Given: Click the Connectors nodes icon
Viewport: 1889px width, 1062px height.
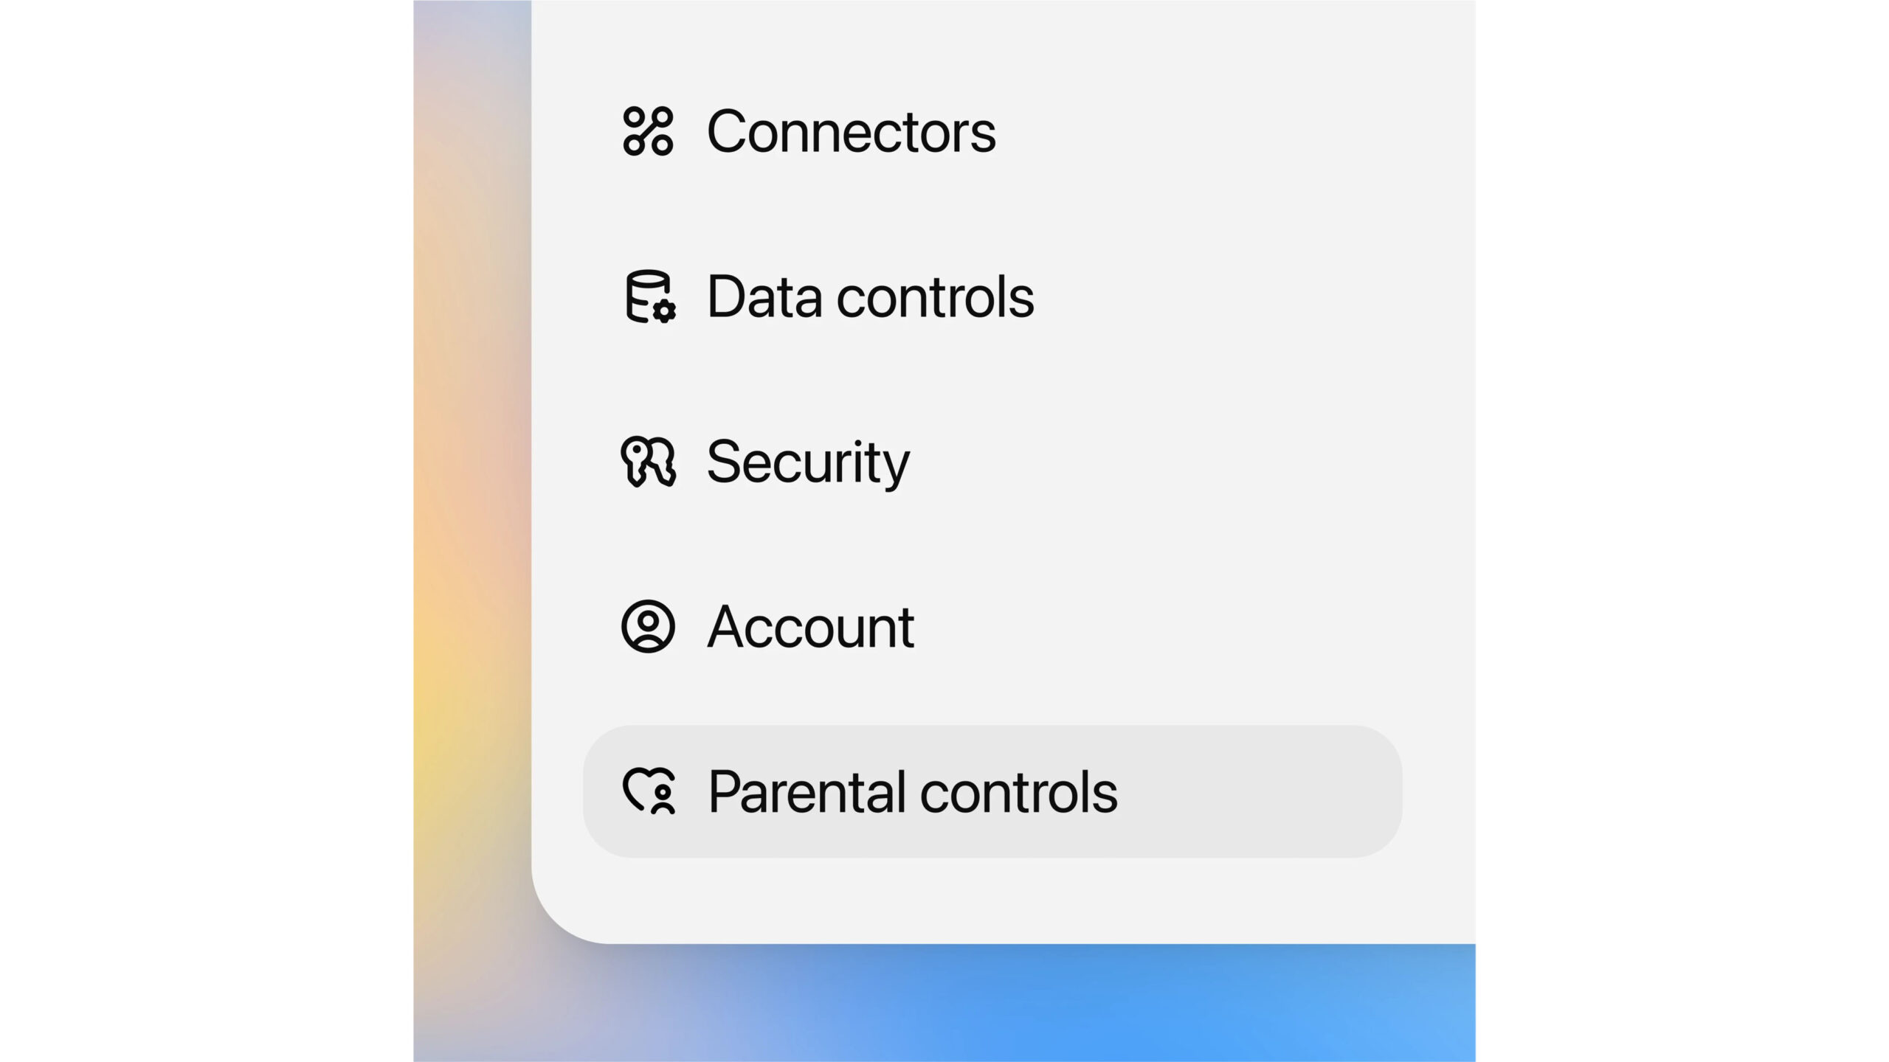Looking at the screenshot, I should click(x=648, y=131).
